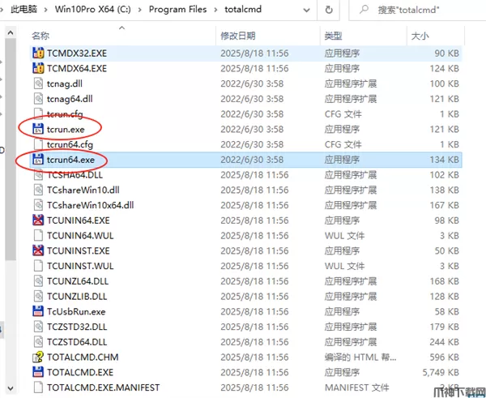Select the file name TCMDX32.EXE

click(x=77, y=53)
